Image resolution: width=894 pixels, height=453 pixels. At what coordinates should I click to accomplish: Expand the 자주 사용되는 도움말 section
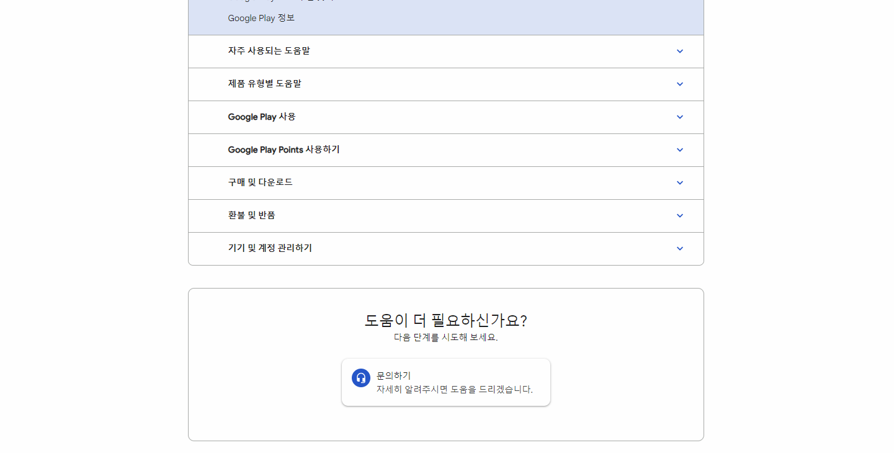pos(445,52)
